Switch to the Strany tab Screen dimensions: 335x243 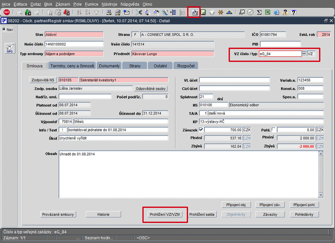[135, 66]
